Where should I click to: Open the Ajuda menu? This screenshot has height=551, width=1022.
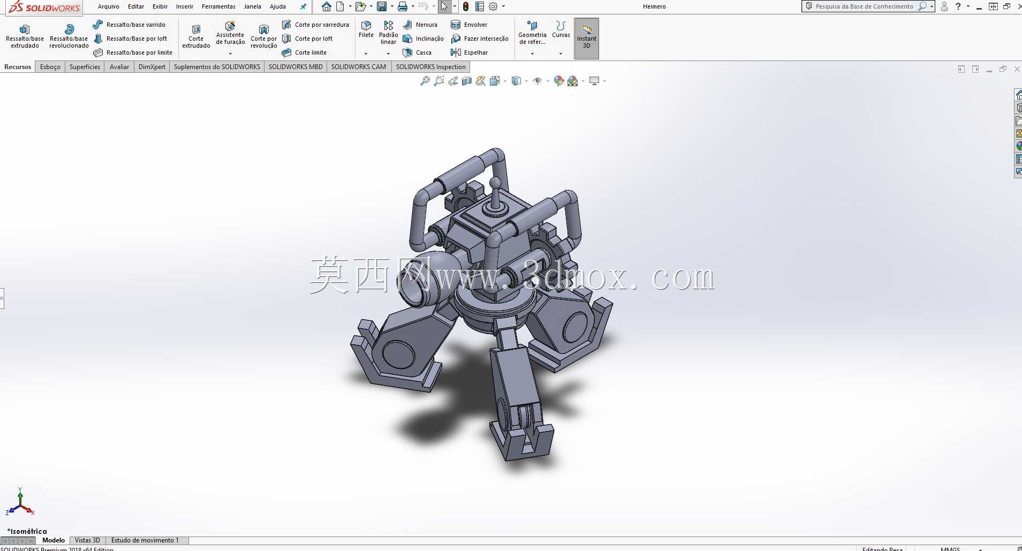point(278,6)
